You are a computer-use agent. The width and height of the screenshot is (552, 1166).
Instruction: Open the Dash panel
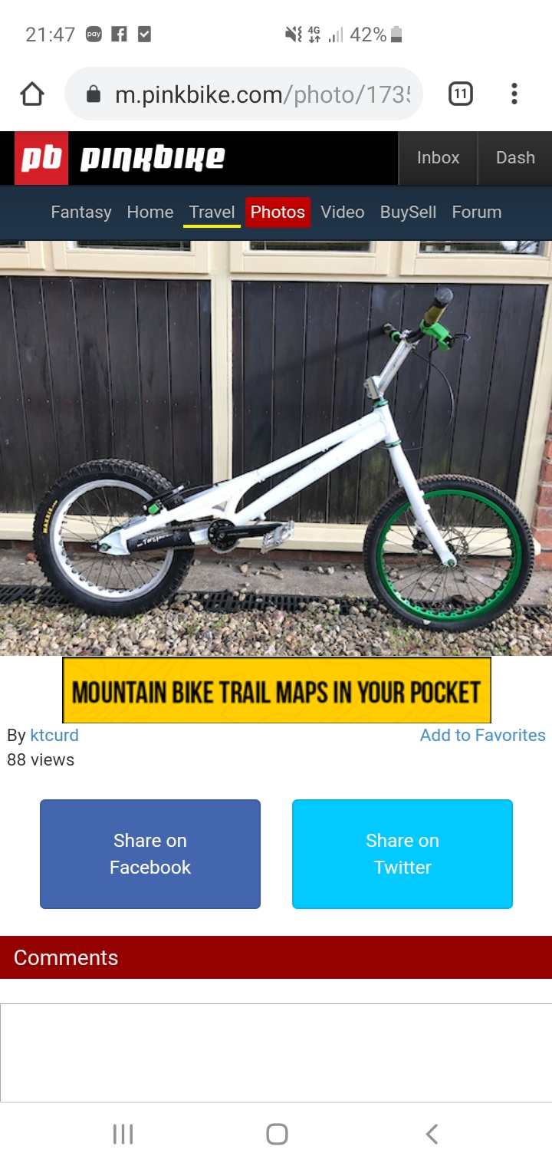[515, 158]
